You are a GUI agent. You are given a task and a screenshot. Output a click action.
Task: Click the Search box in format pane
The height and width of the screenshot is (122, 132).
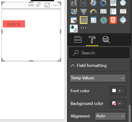coord(99,53)
